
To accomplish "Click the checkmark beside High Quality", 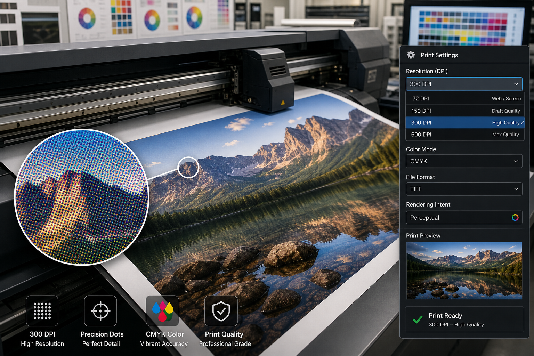I will tap(522, 122).
